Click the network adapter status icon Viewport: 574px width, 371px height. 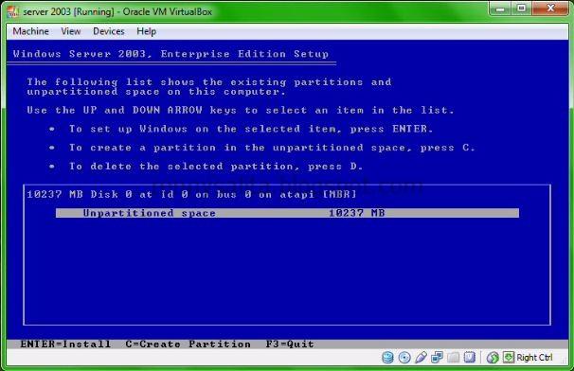(x=437, y=357)
